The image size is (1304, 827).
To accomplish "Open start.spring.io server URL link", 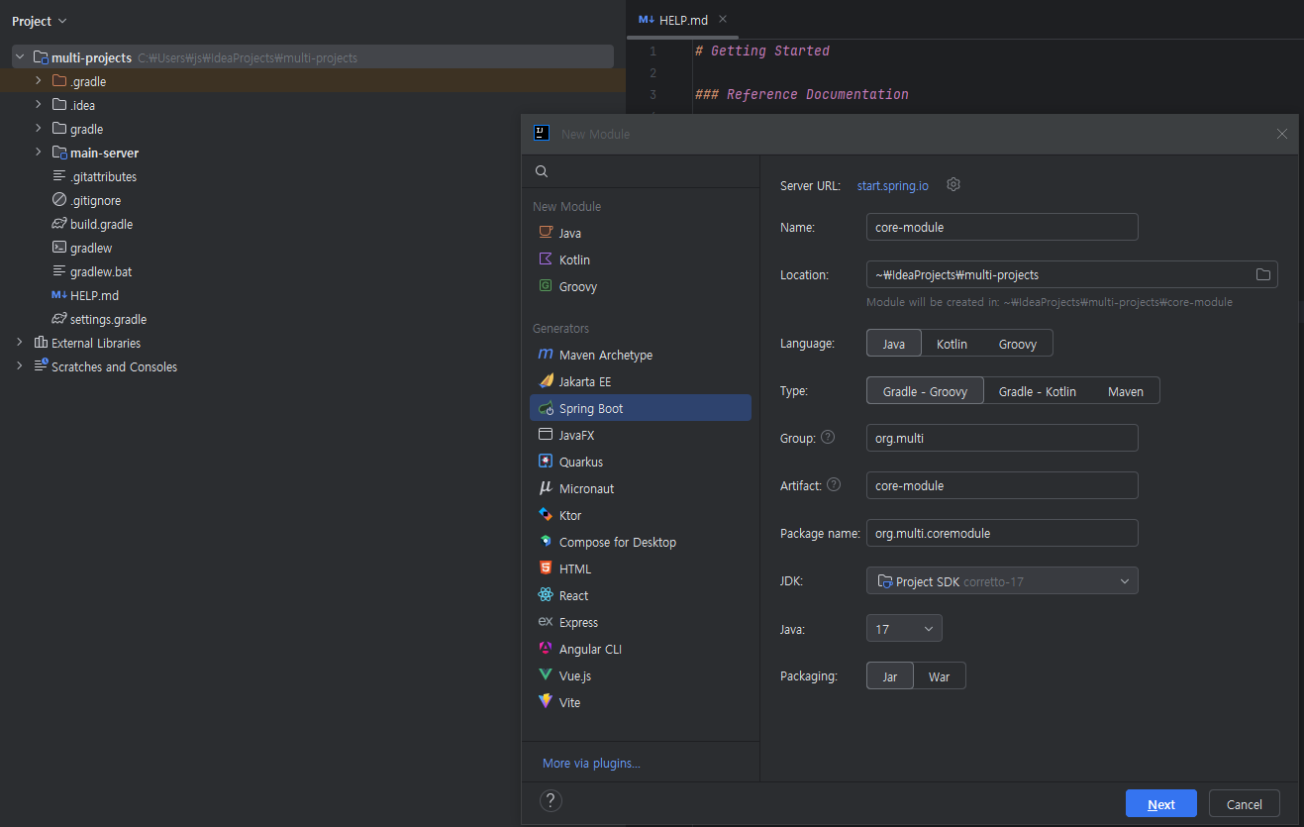I will [x=893, y=185].
